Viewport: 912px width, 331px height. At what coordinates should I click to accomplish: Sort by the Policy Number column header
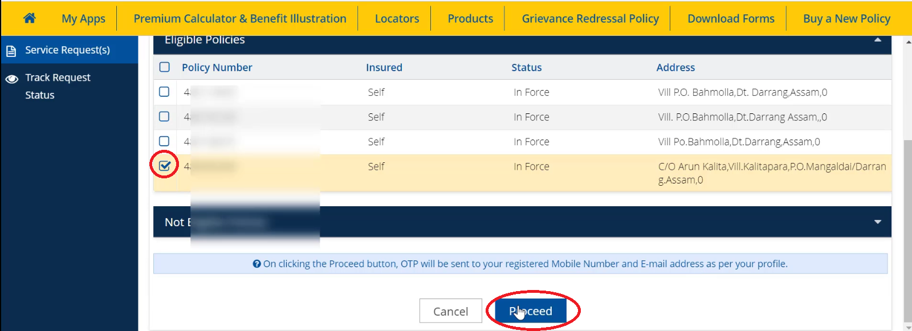click(217, 67)
